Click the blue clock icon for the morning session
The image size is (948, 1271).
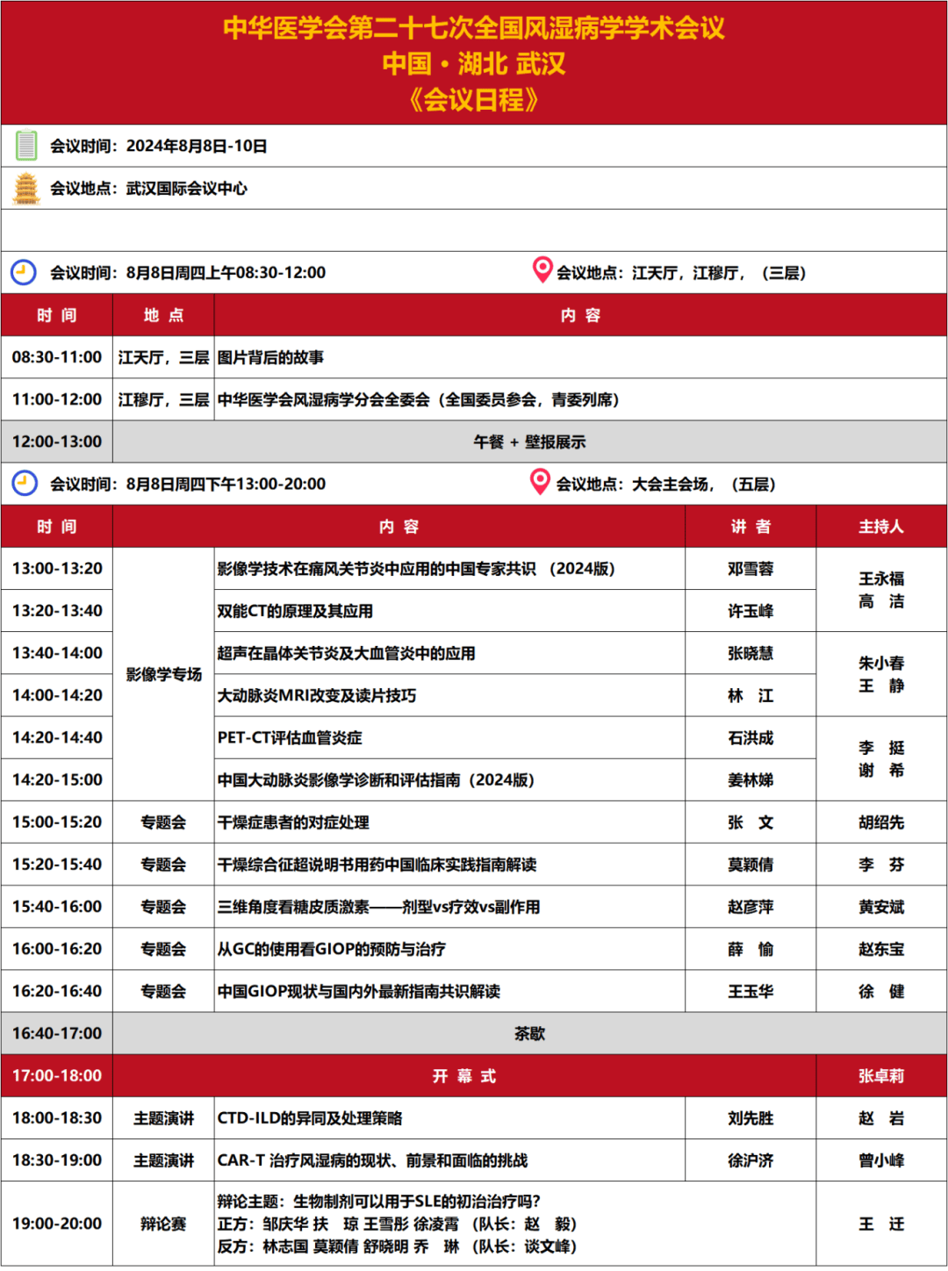(24, 272)
